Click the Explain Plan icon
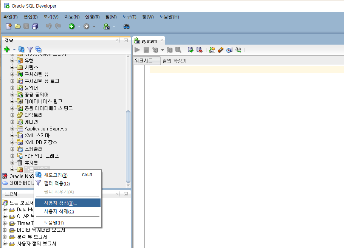The image size is (344, 248). coord(155,50)
